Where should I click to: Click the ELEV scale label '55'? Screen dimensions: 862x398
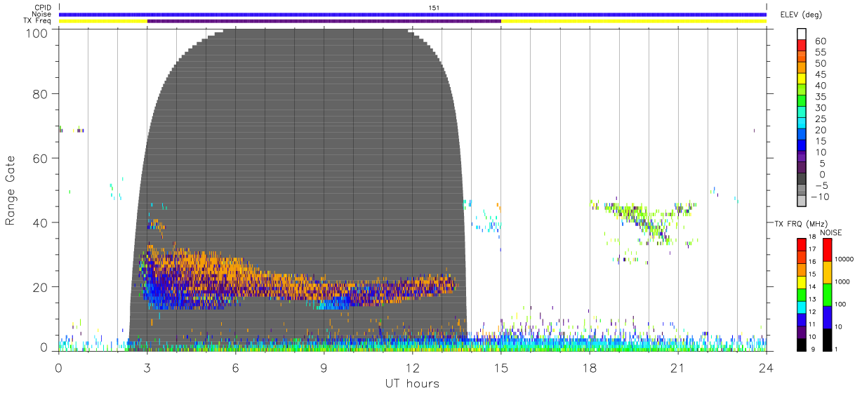coord(819,53)
